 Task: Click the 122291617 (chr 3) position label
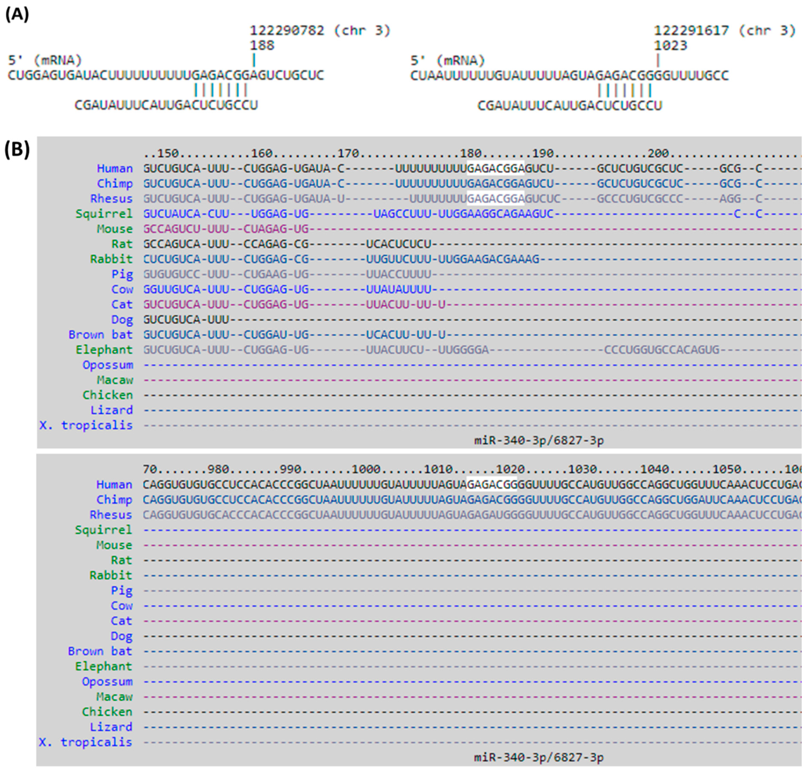point(724,31)
